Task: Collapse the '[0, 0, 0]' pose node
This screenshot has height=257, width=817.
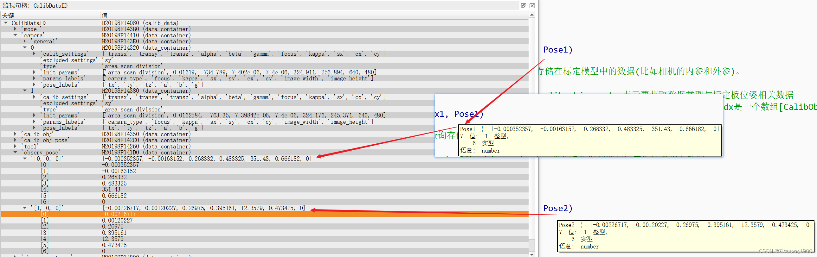Action: click(x=24, y=159)
